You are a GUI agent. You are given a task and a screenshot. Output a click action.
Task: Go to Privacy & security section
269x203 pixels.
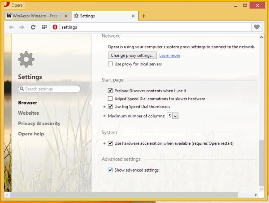coord(39,123)
